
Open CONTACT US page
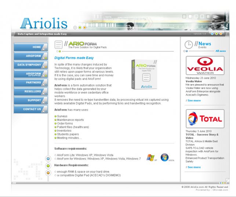31,109
